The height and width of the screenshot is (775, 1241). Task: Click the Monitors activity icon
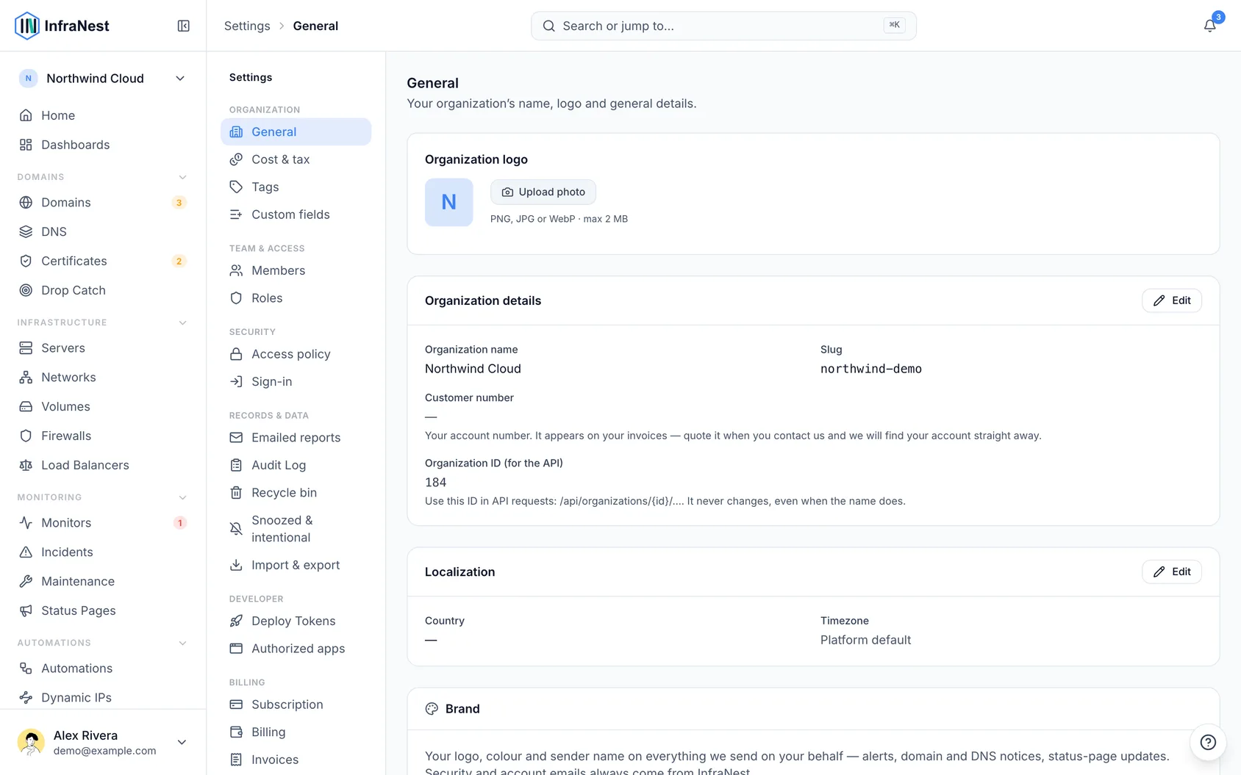[x=26, y=523]
